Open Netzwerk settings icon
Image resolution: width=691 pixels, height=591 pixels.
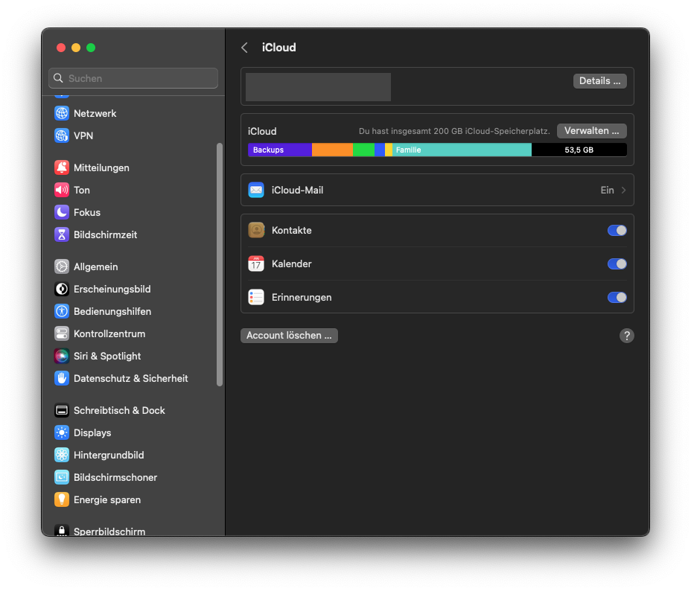(x=62, y=113)
